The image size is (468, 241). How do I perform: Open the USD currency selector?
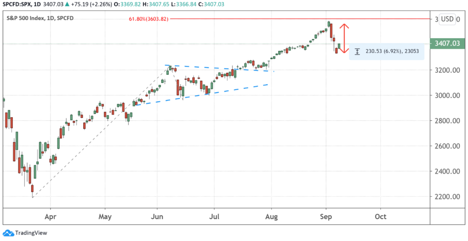[x=448, y=19]
